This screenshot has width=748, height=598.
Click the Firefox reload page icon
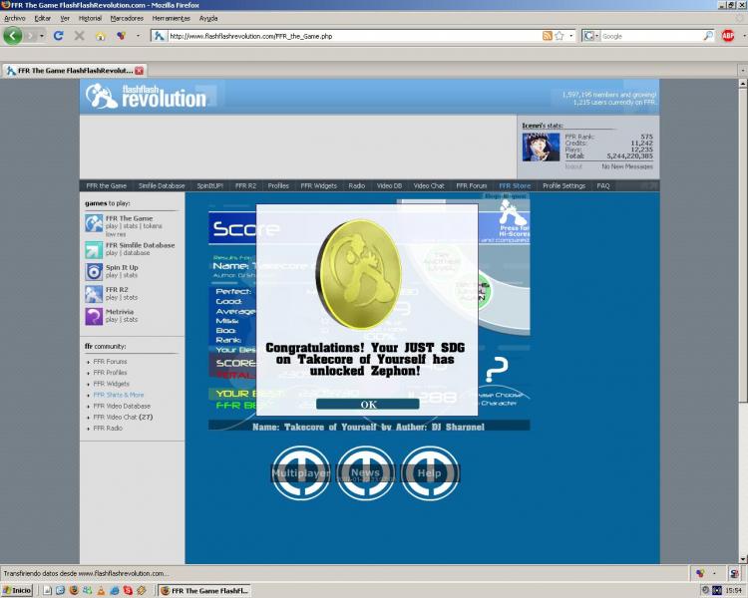[x=59, y=36]
